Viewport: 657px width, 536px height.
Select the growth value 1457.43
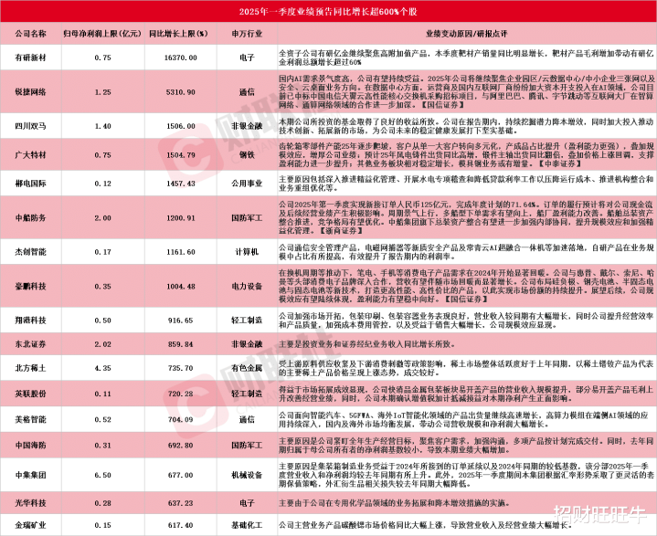pos(181,183)
